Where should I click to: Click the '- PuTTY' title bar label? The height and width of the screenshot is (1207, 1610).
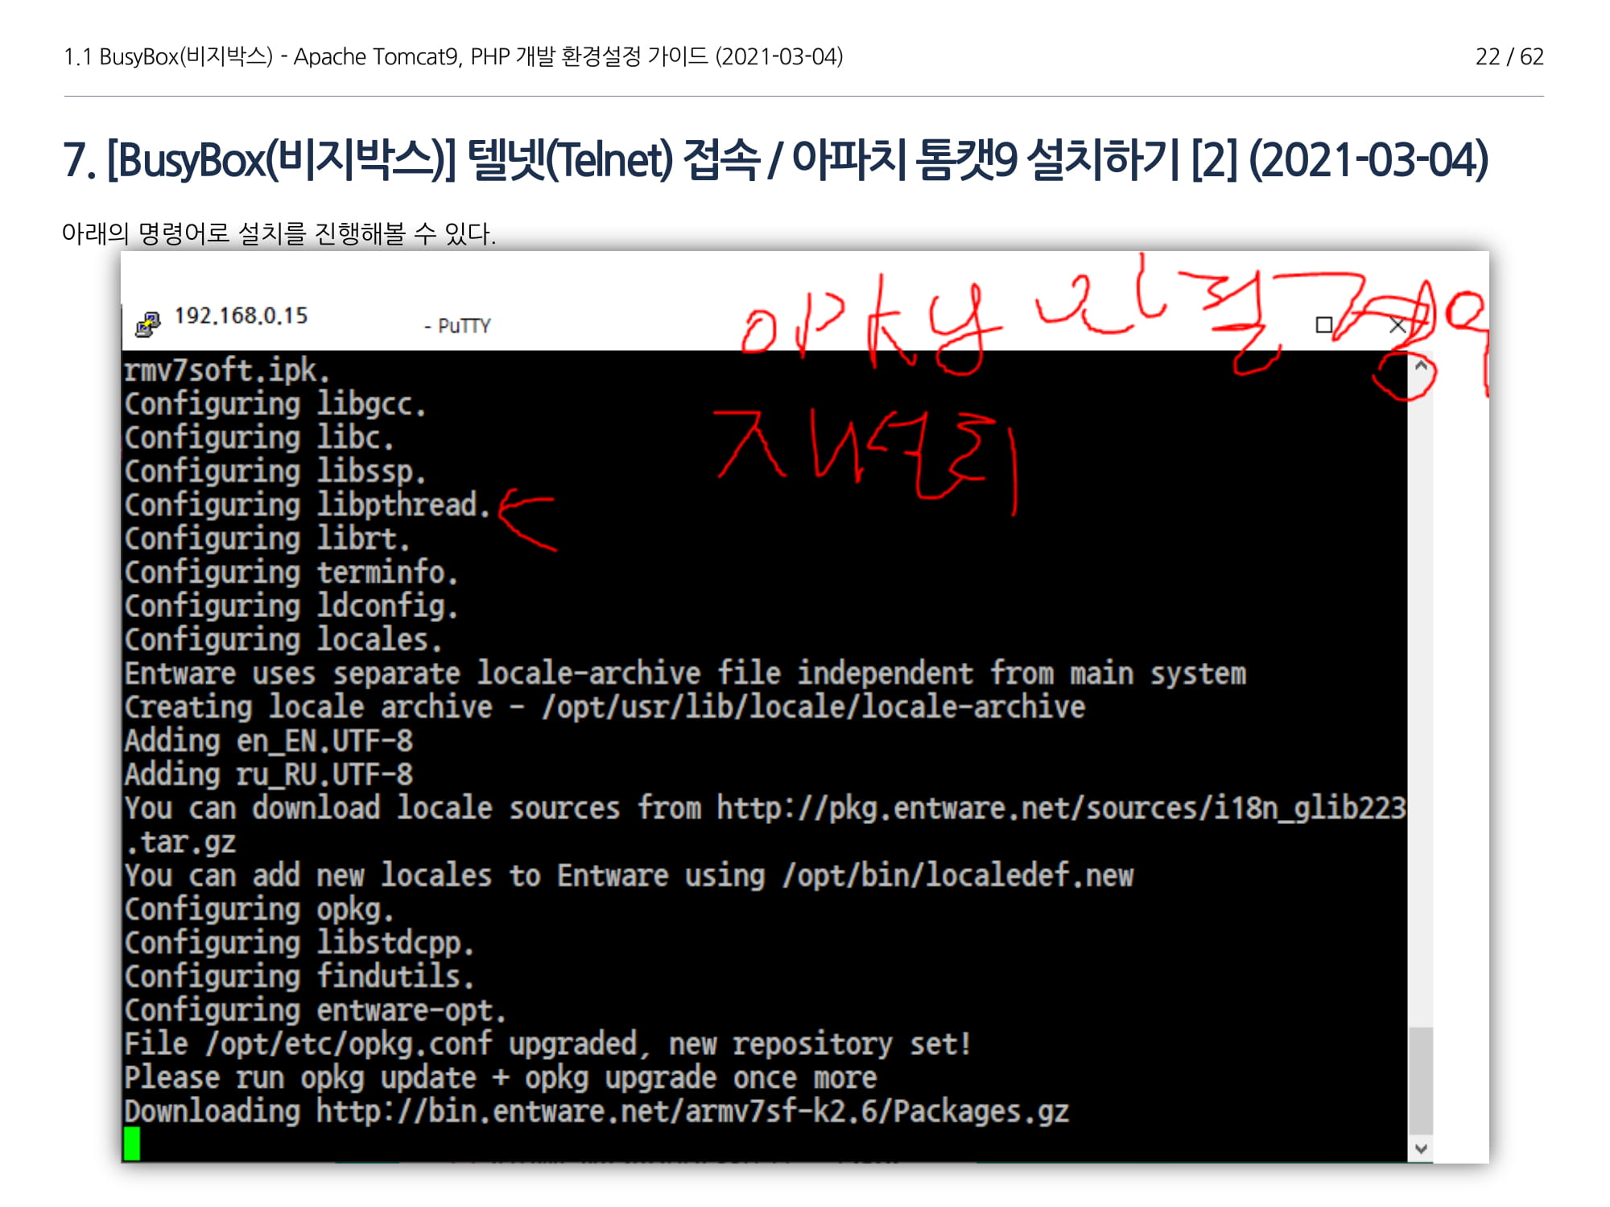[x=457, y=326]
